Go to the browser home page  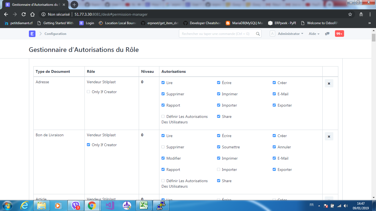32,14
